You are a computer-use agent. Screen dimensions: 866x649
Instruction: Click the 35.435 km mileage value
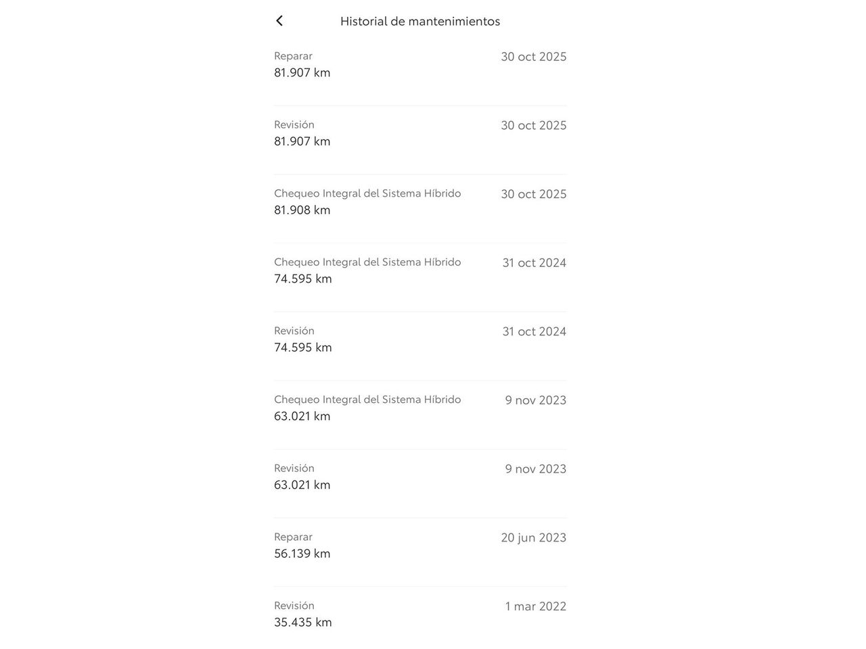coord(303,623)
